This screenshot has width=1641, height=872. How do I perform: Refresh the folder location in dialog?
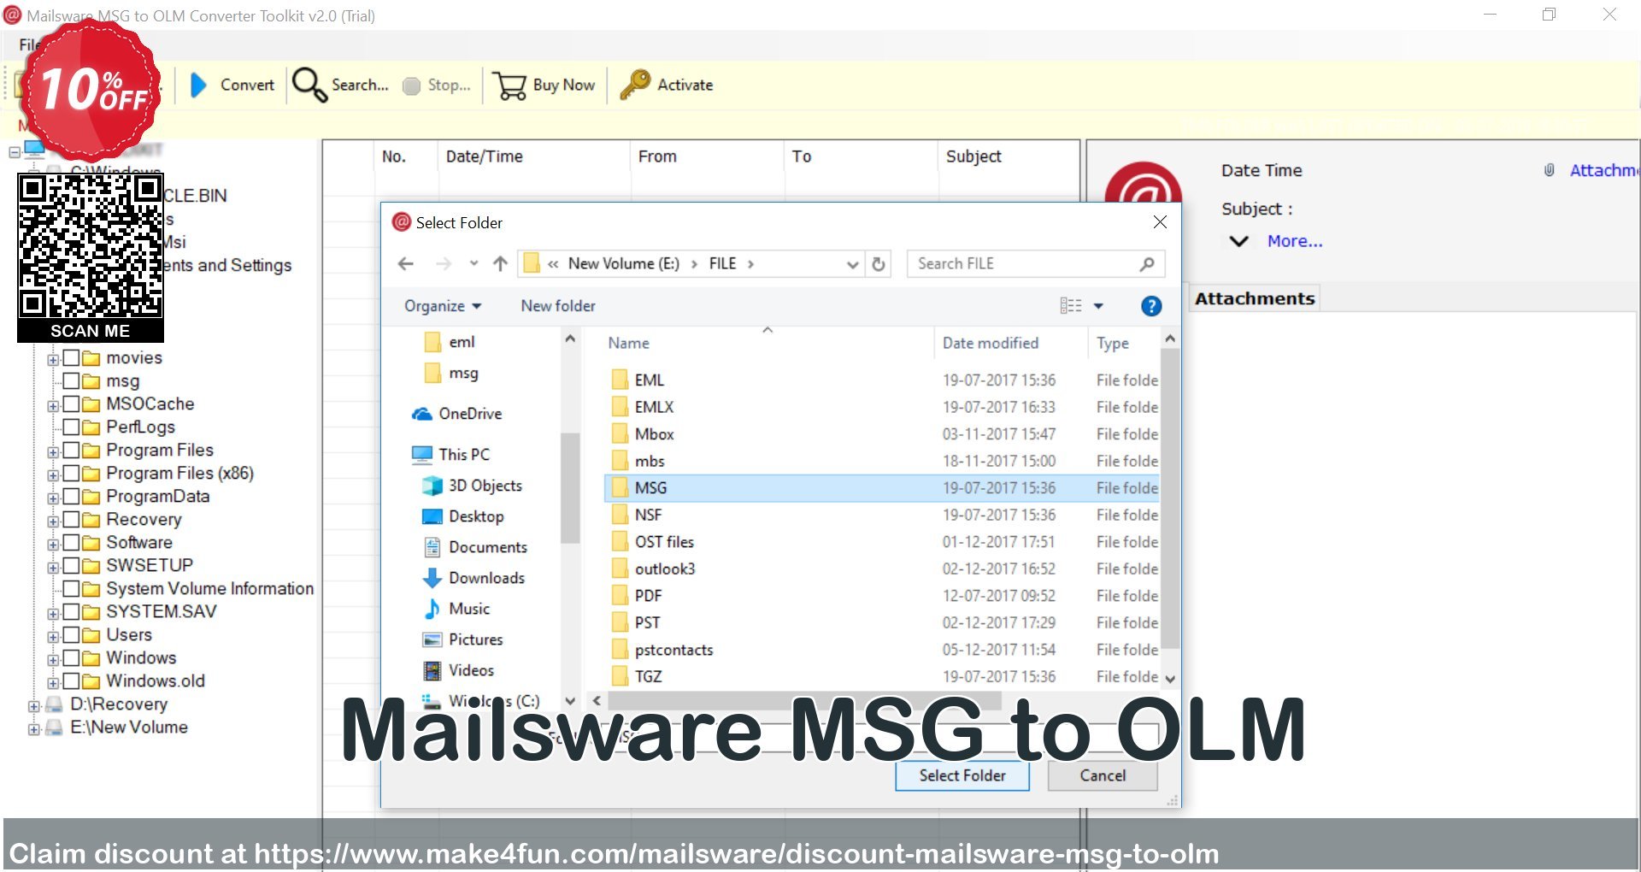tap(879, 263)
